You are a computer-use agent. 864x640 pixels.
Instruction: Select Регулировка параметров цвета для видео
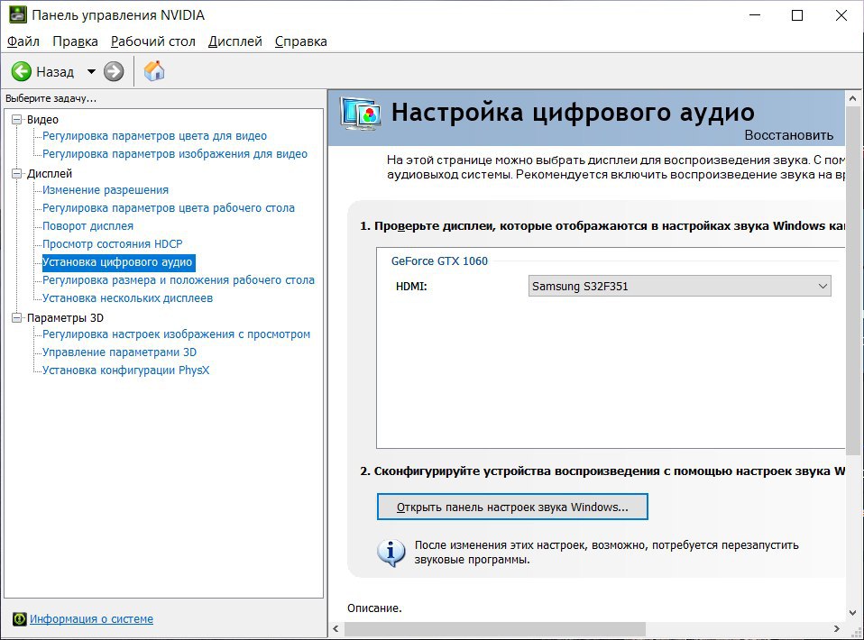(x=154, y=136)
